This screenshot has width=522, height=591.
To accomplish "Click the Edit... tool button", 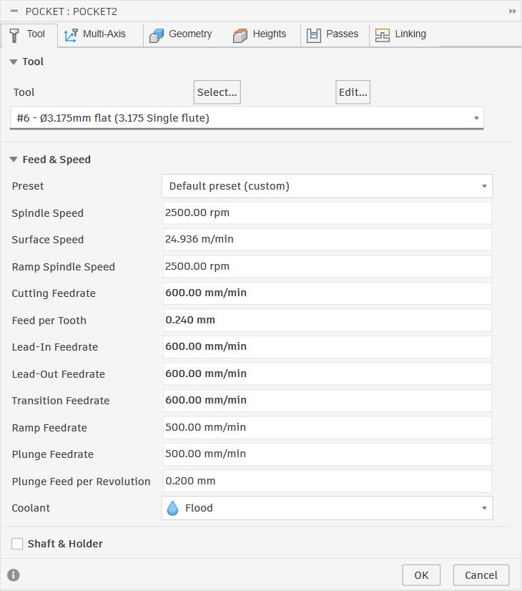I will 353,92.
